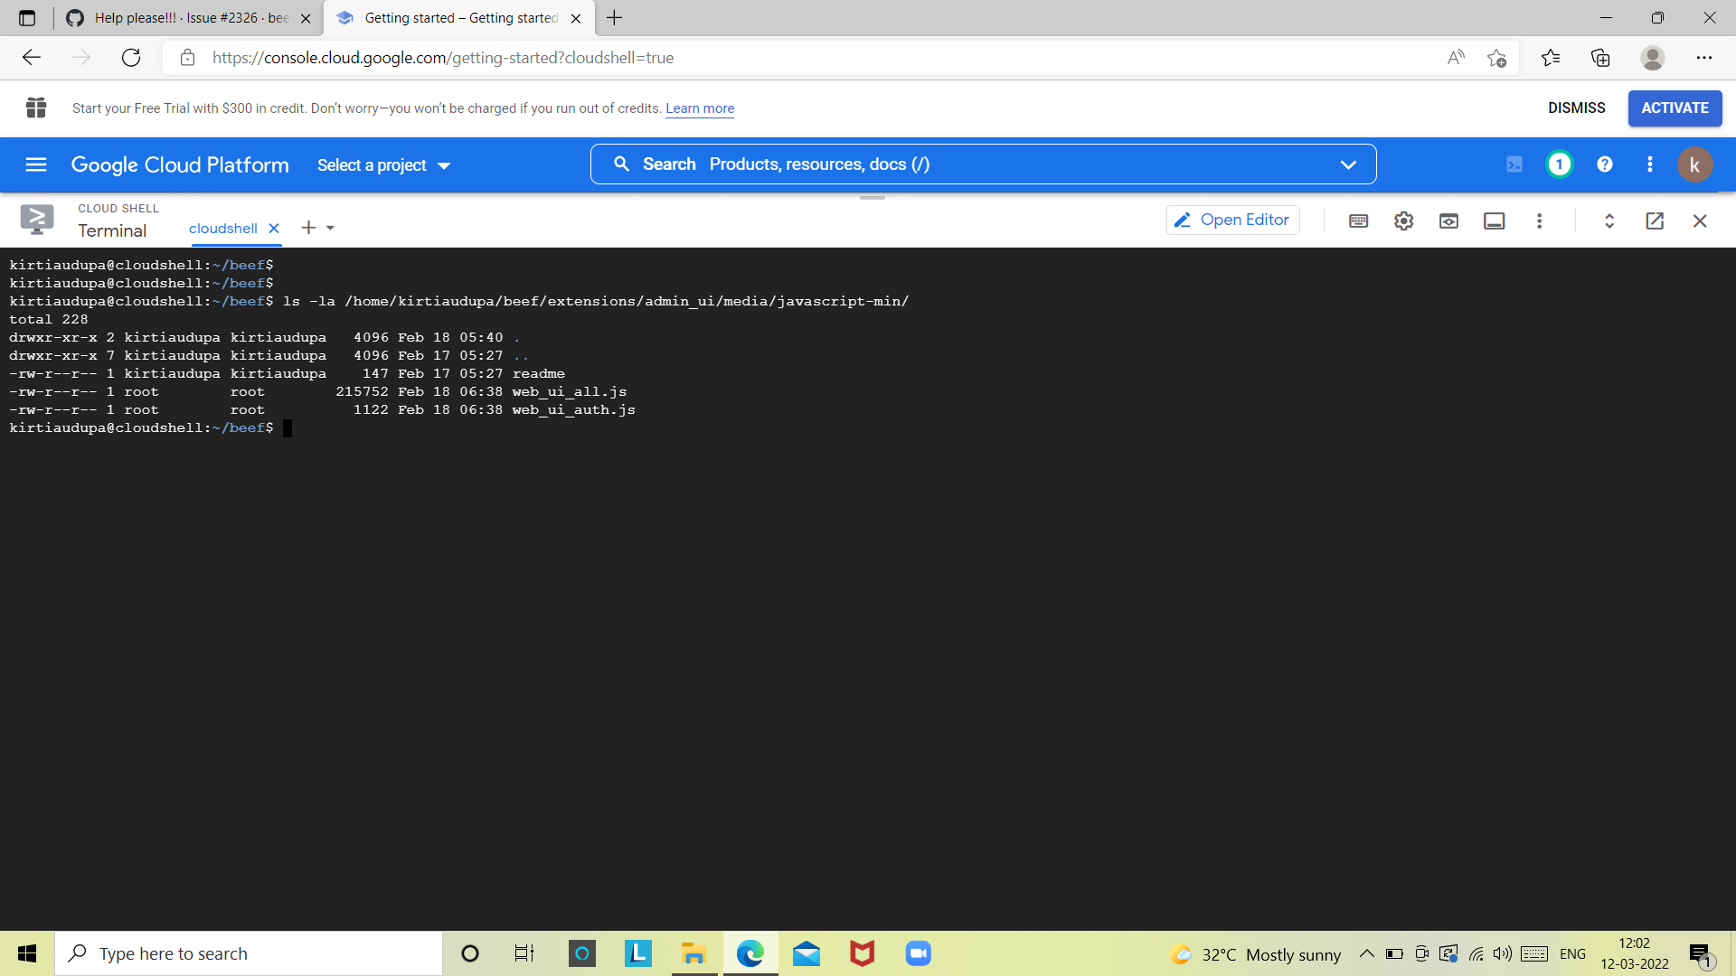Open the send key combination keyboard icon
The width and height of the screenshot is (1736, 976).
tap(1358, 221)
